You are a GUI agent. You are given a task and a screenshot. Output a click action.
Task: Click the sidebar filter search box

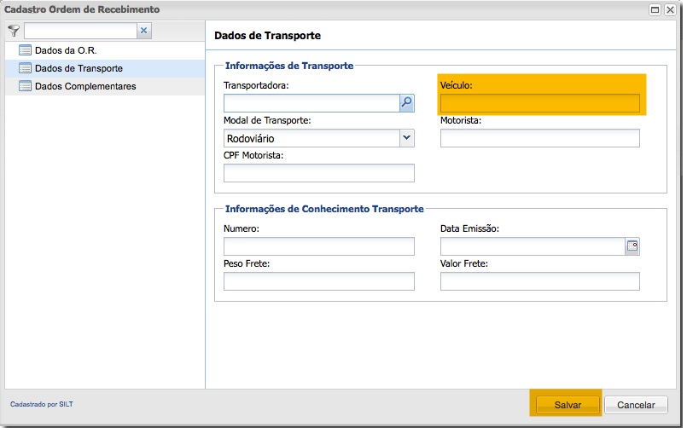tap(79, 31)
